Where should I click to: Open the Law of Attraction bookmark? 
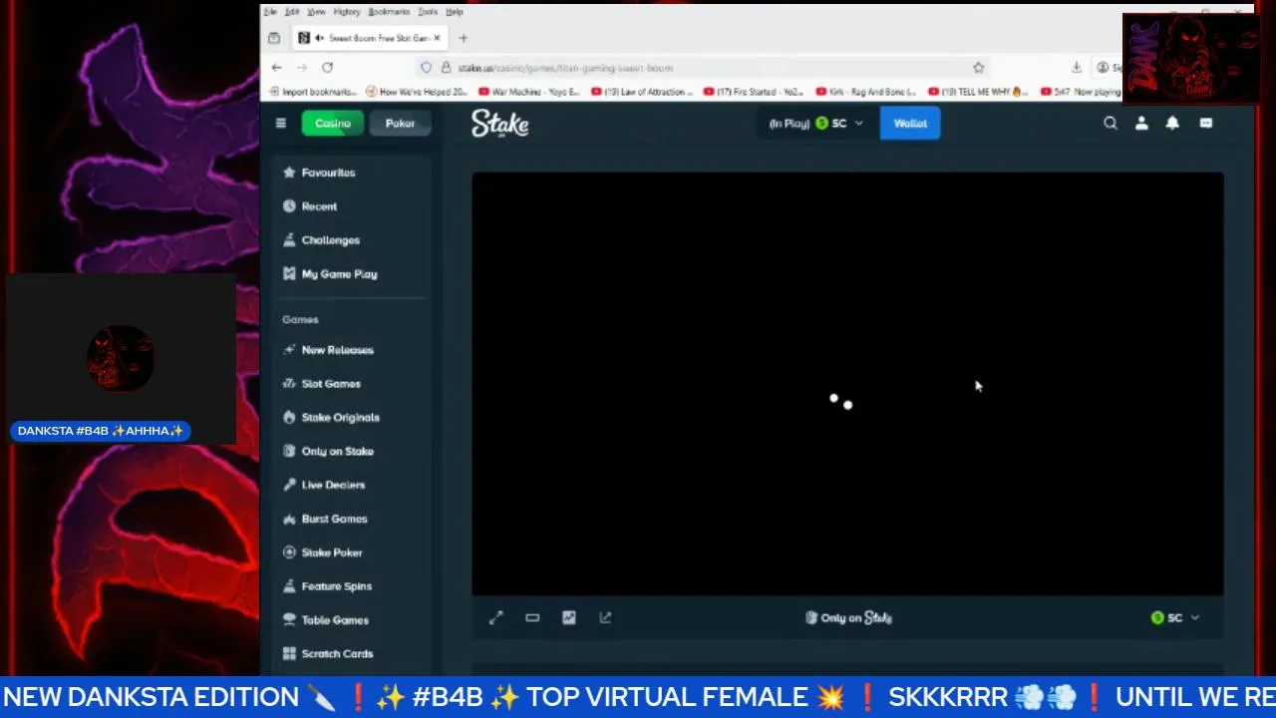tap(641, 92)
